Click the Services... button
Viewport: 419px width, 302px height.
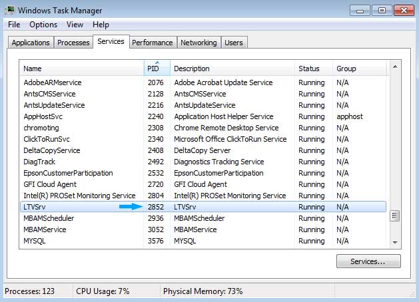368,261
